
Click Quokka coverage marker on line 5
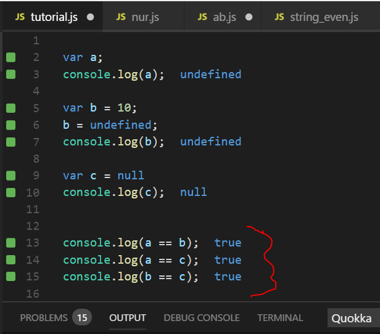10,108
